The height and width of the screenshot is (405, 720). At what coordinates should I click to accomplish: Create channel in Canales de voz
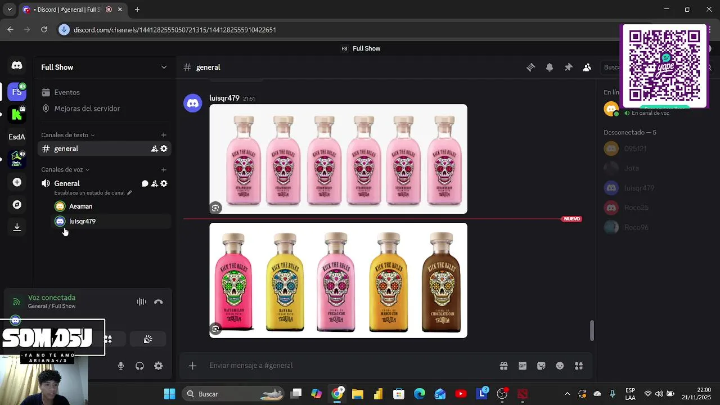[x=164, y=169]
